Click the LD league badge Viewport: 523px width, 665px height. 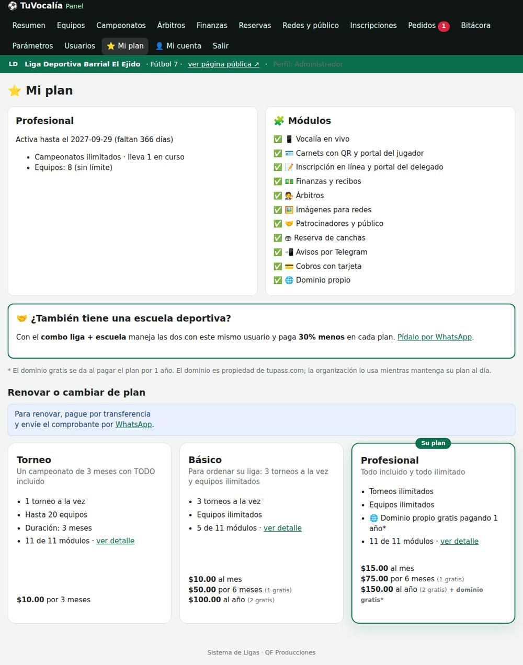point(13,64)
